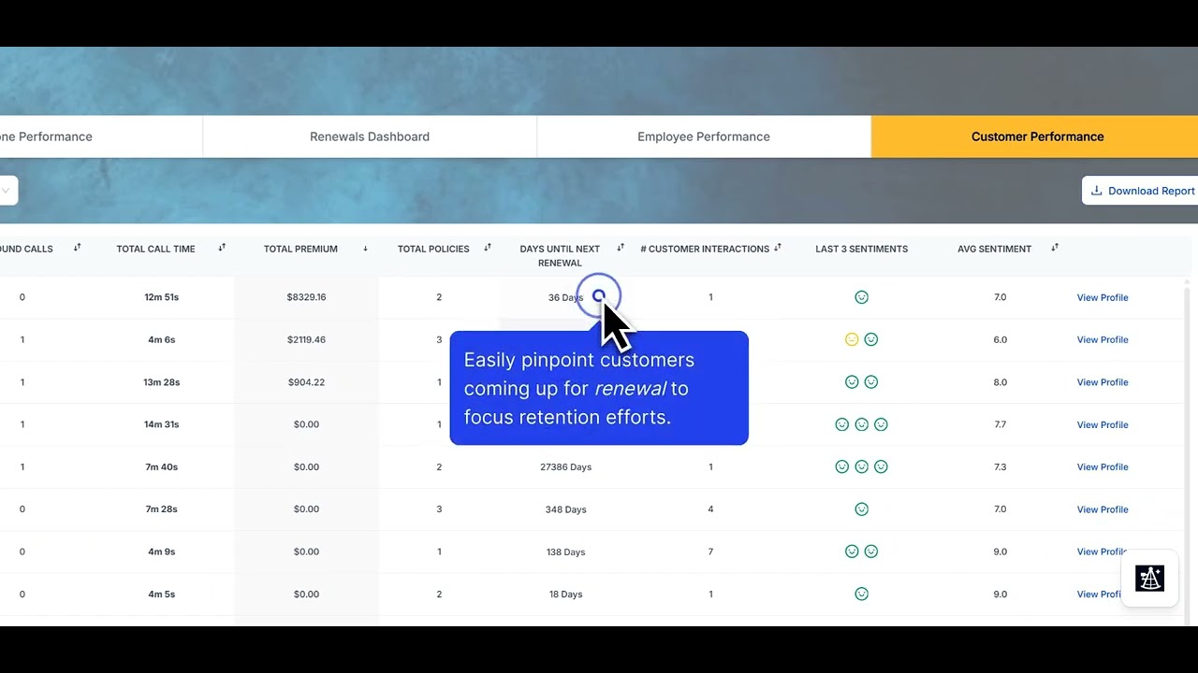Click the 14m 31s call time cell
The height and width of the screenshot is (673, 1198).
coord(161,424)
